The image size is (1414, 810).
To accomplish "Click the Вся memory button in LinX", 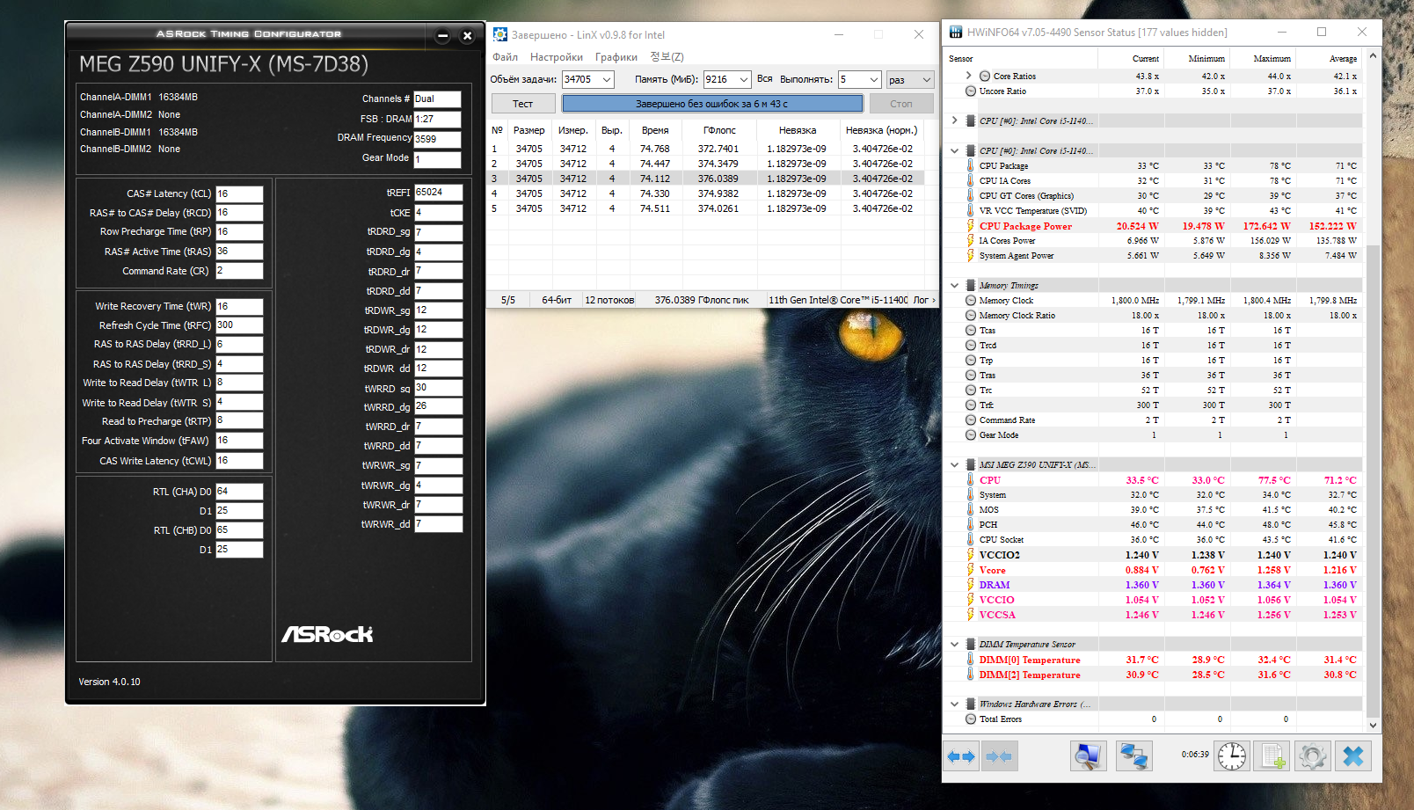I will tap(765, 79).
